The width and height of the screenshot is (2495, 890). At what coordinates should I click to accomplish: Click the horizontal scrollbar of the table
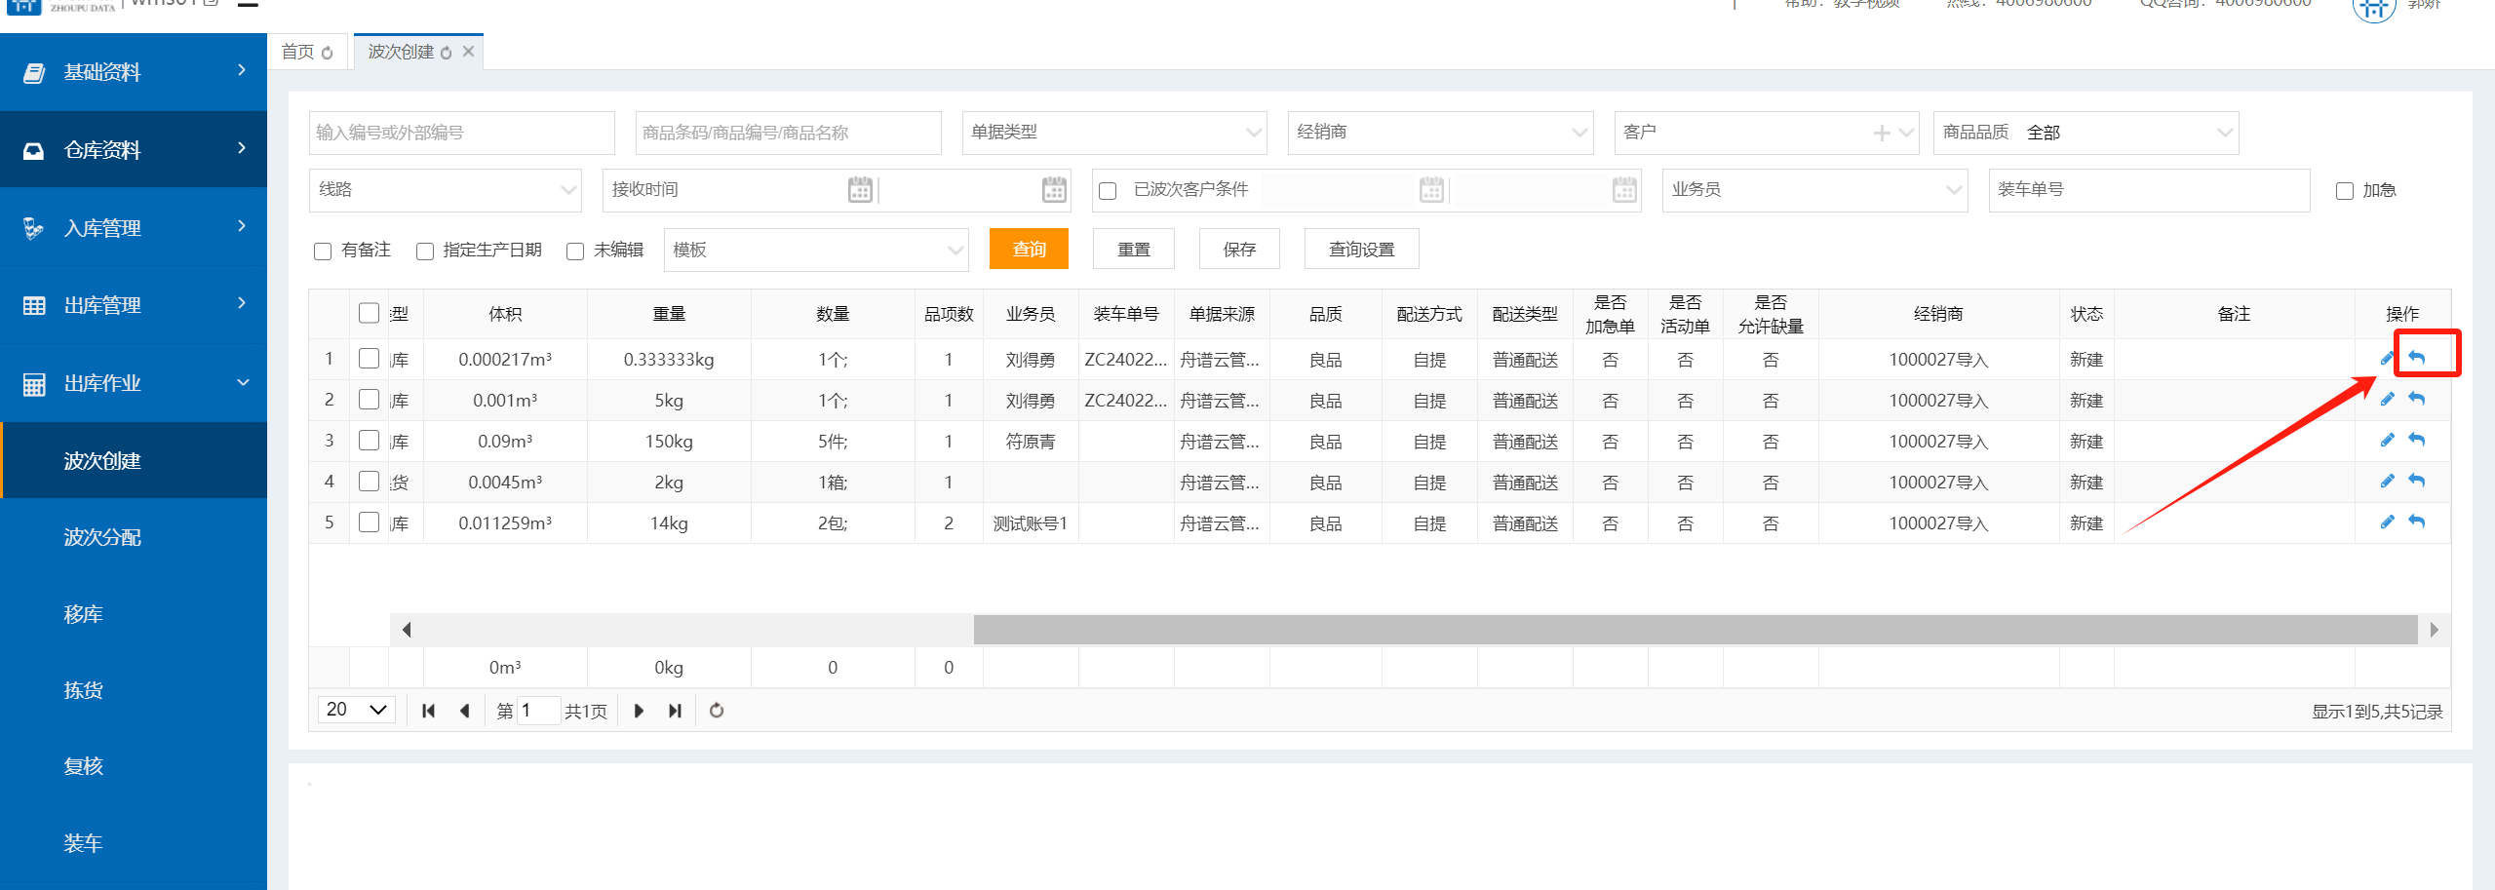[1695, 630]
